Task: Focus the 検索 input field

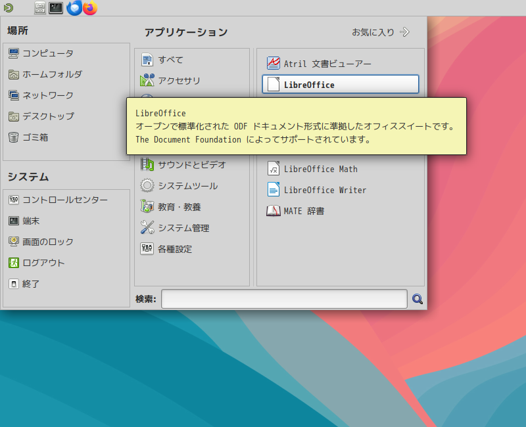Action: 284,299
